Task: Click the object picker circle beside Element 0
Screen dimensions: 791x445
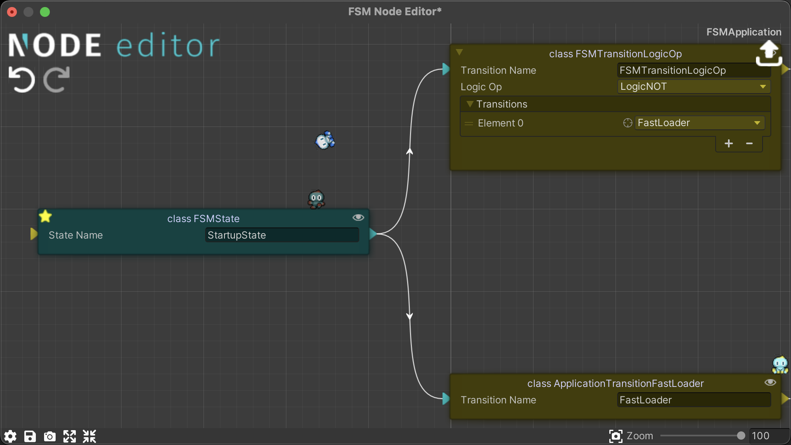Action: point(627,123)
